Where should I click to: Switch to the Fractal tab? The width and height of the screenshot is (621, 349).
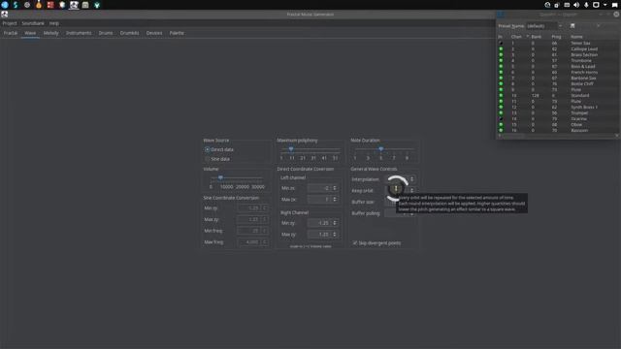(11, 33)
